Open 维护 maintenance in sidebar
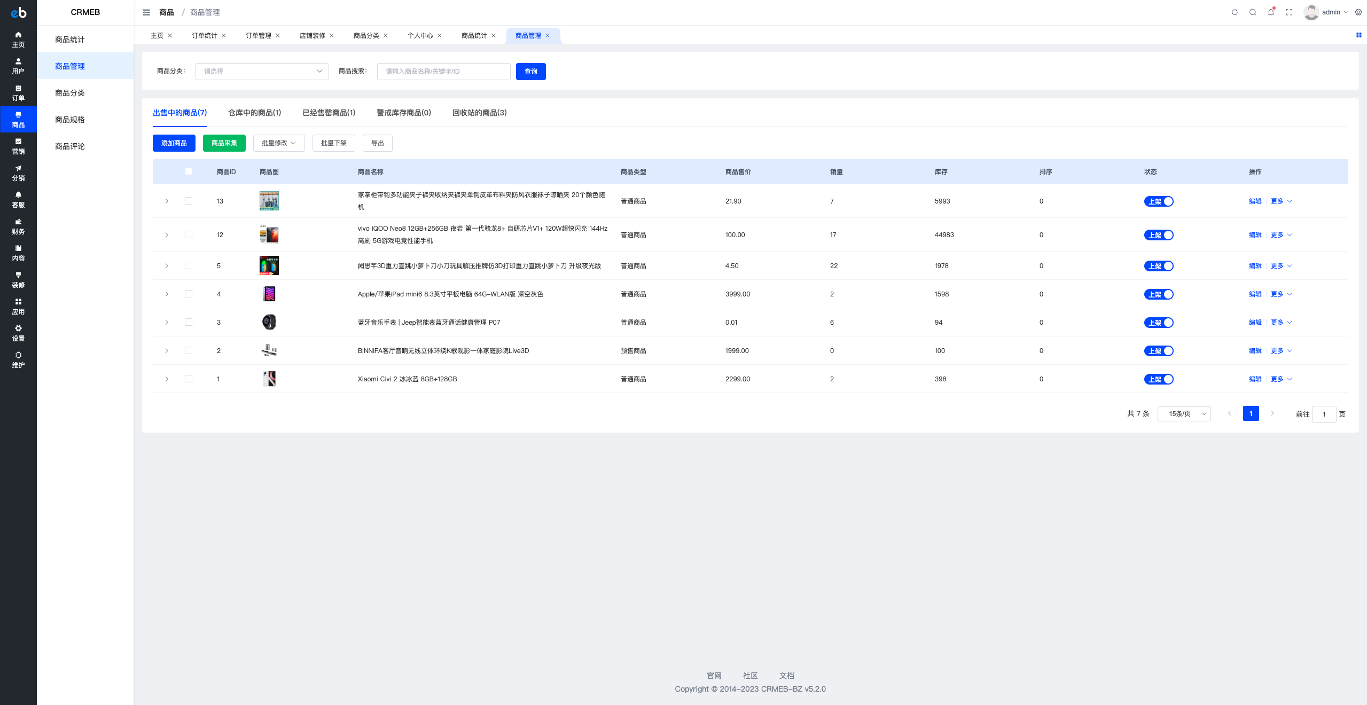Screen dimensions: 1367x705 (x=18, y=359)
